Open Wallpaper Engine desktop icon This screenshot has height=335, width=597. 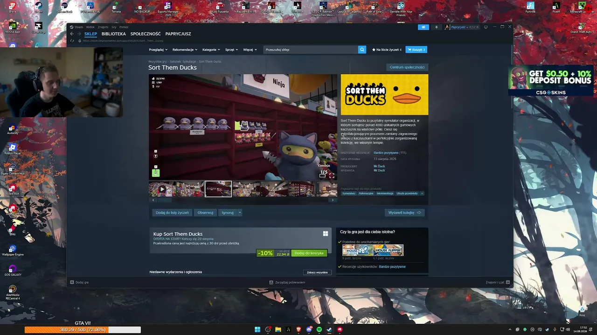click(13, 251)
